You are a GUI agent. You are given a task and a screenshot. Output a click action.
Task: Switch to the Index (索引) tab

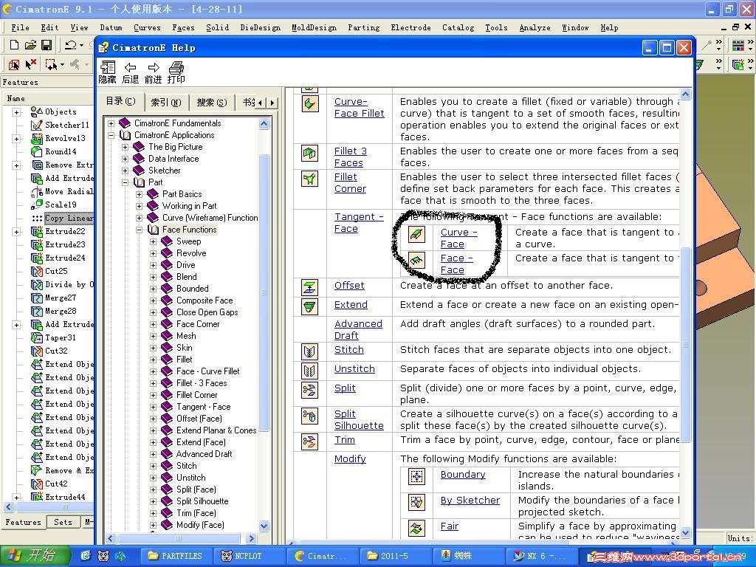point(166,102)
